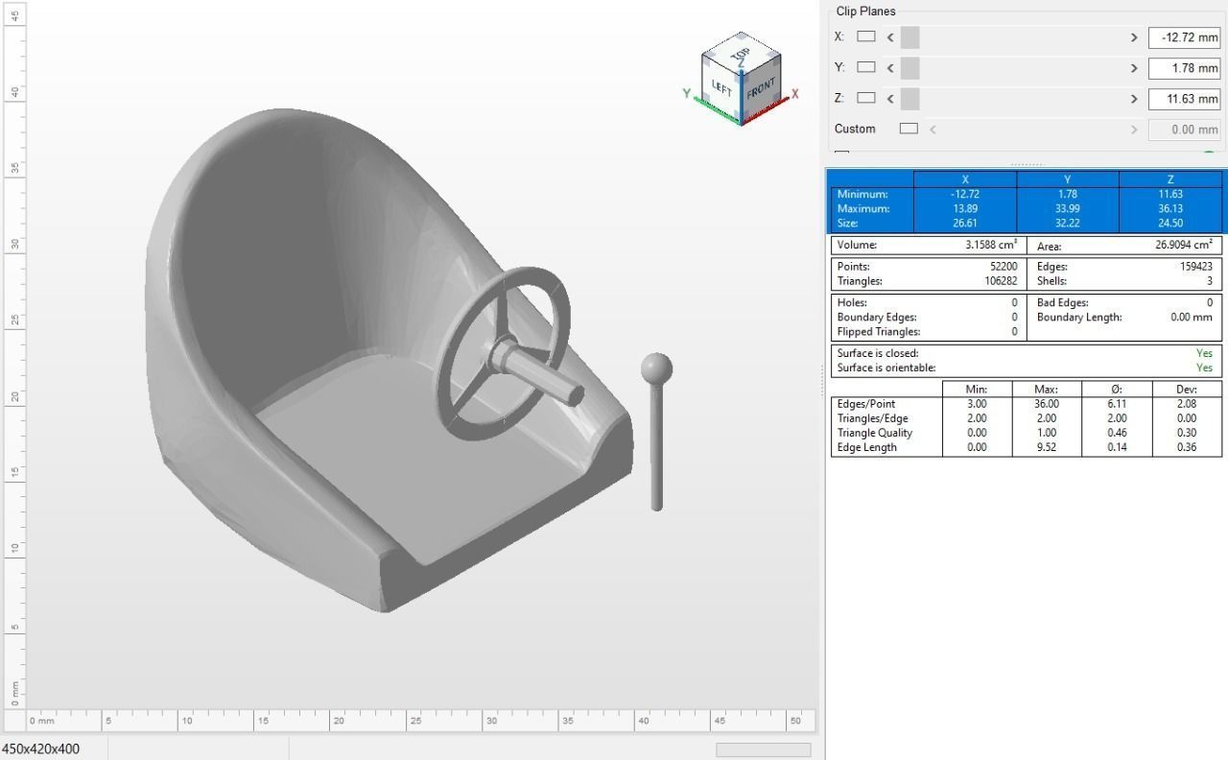Click the Boundary Length value 0.00 mm
The image size is (1228, 760).
pos(1191,317)
